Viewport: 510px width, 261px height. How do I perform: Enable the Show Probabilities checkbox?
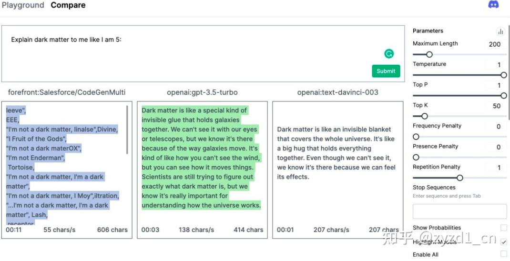pyautogui.click(x=503, y=228)
